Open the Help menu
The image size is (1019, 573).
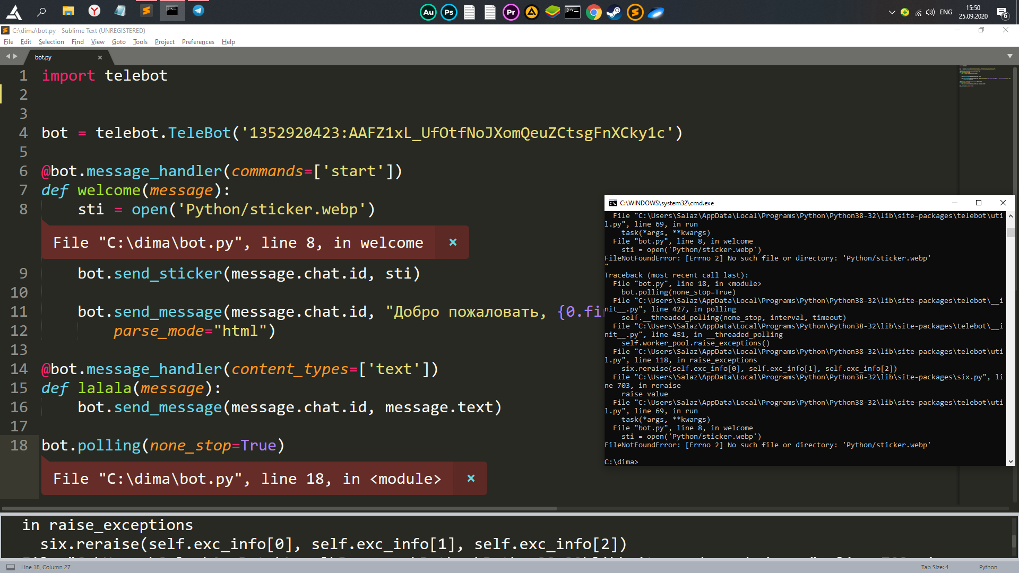(x=228, y=42)
